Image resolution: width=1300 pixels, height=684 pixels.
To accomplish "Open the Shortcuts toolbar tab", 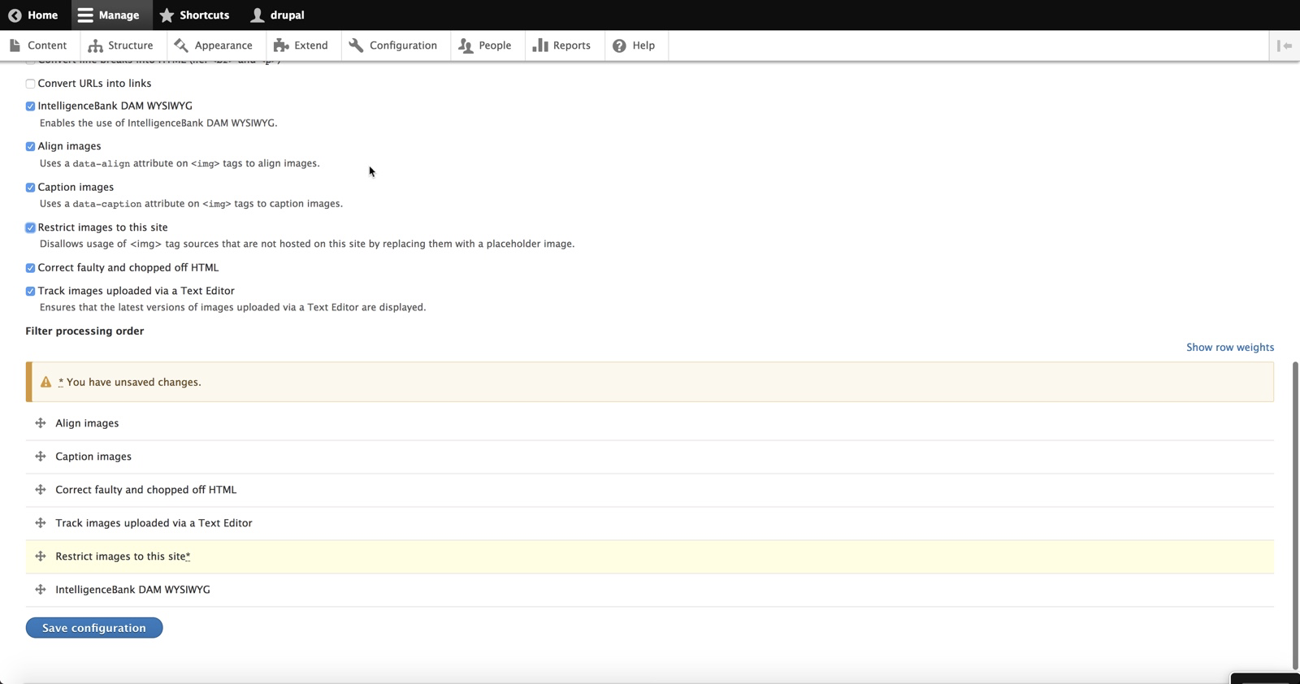I will pyautogui.click(x=195, y=15).
